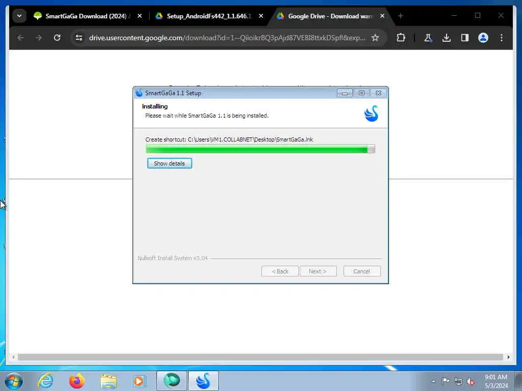
Task: Open the Windows Start menu orb
Action: tap(14, 381)
